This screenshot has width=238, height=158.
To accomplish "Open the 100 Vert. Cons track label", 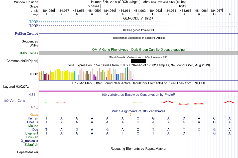I will click(14, 100).
